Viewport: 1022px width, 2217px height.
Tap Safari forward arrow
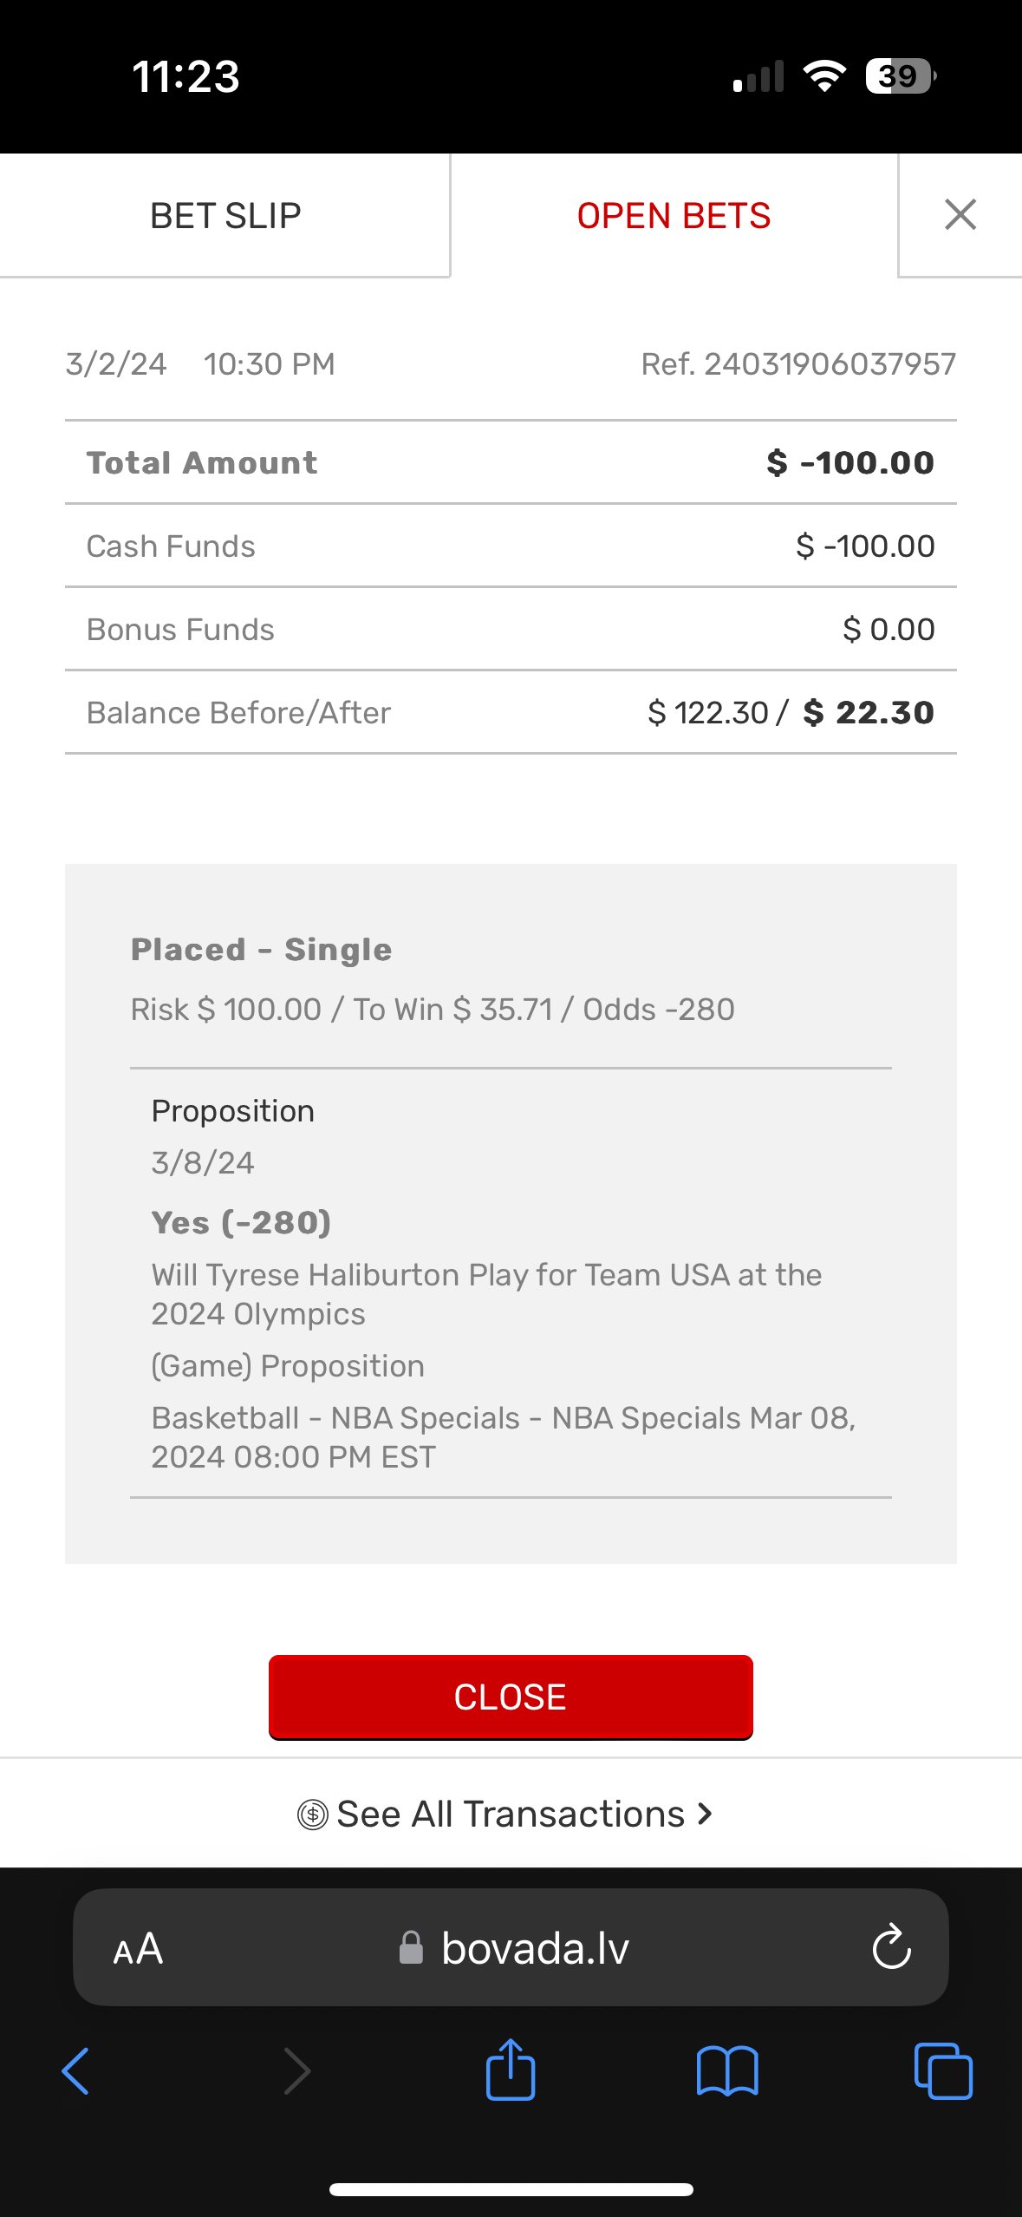tap(296, 2071)
